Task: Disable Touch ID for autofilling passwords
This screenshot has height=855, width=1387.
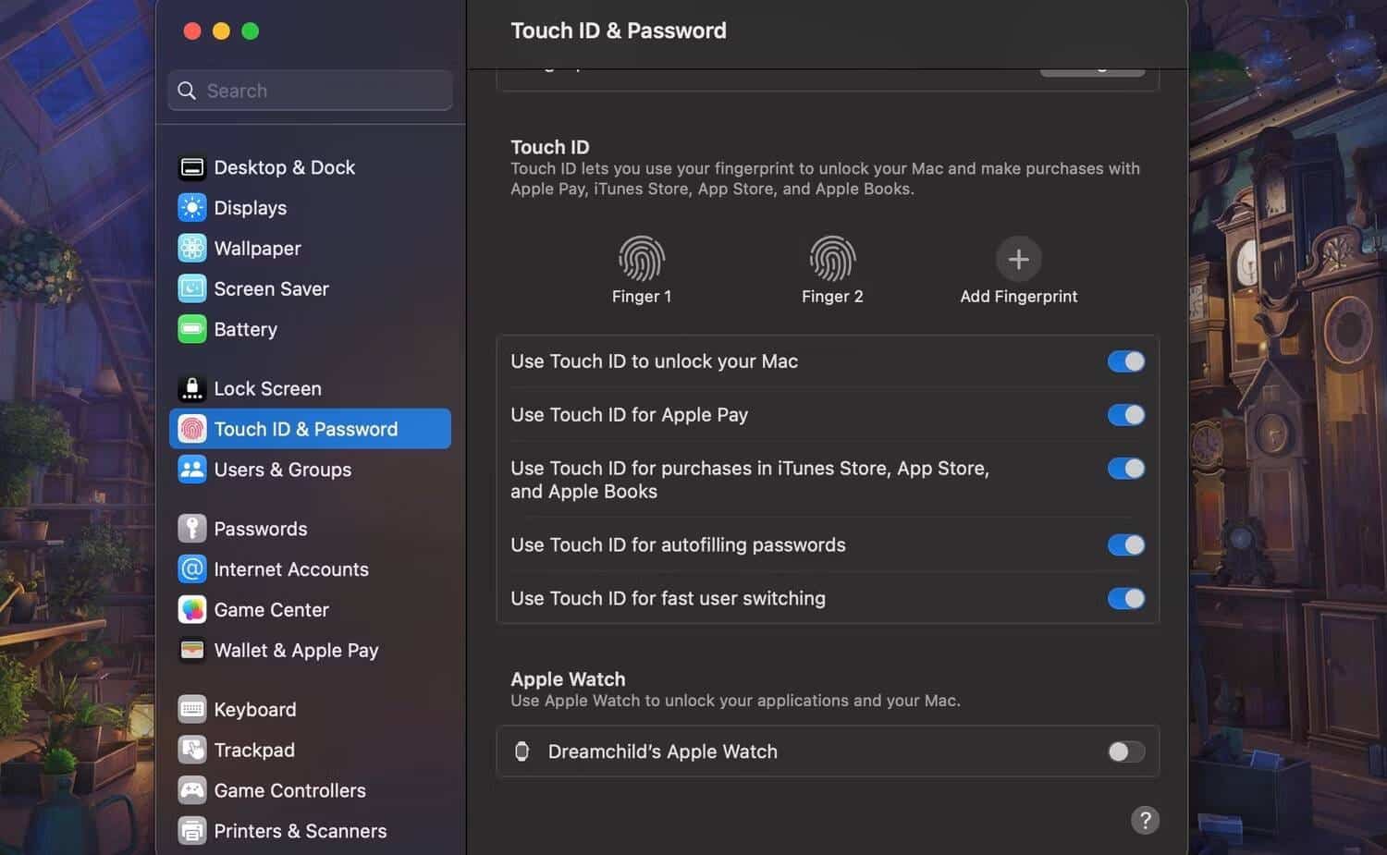Action: point(1125,545)
